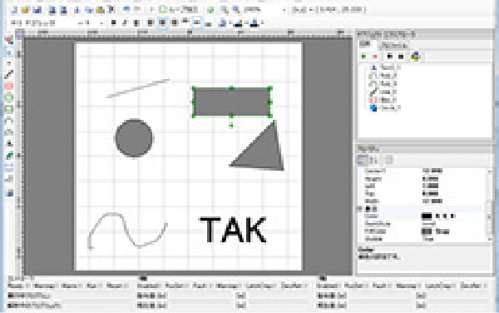Select the diagonal line tool in left toolbox
Image resolution: width=499 pixels, height=313 pixels.
(x=9, y=74)
